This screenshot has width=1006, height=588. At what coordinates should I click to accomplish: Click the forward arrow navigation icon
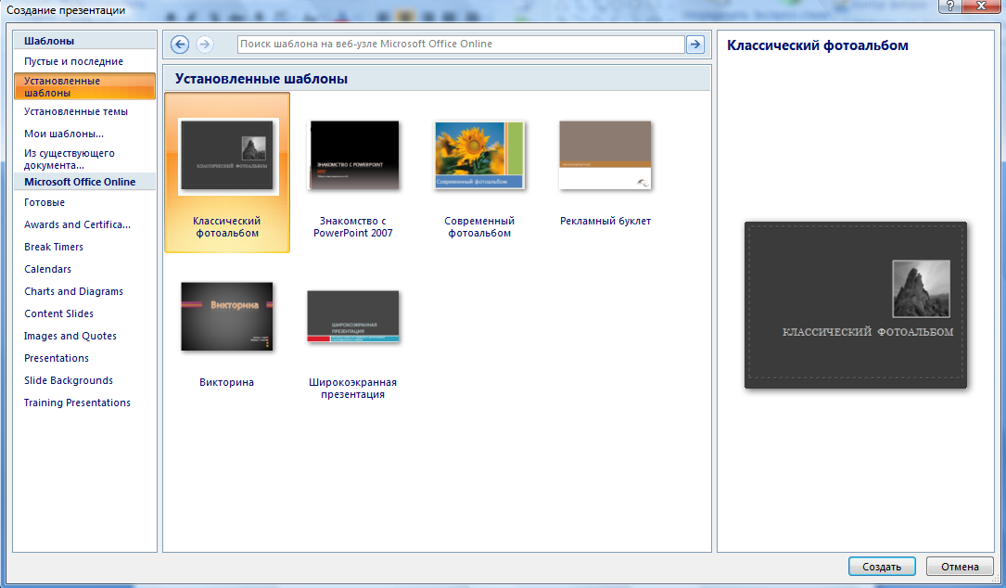click(x=205, y=45)
